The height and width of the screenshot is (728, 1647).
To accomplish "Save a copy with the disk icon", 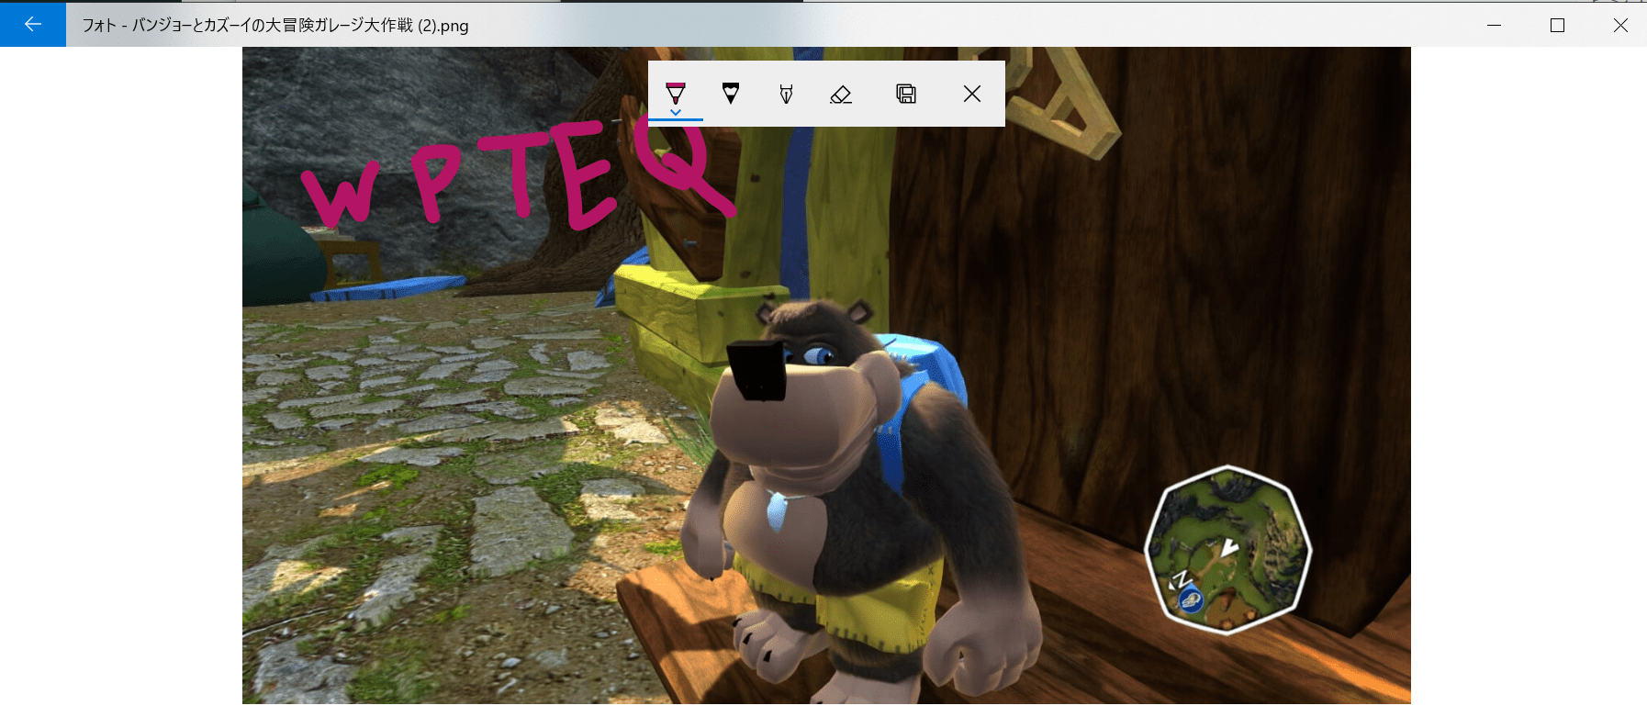I will [x=906, y=94].
